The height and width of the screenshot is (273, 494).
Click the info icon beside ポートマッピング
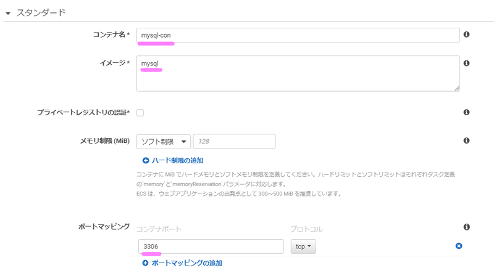(467, 227)
